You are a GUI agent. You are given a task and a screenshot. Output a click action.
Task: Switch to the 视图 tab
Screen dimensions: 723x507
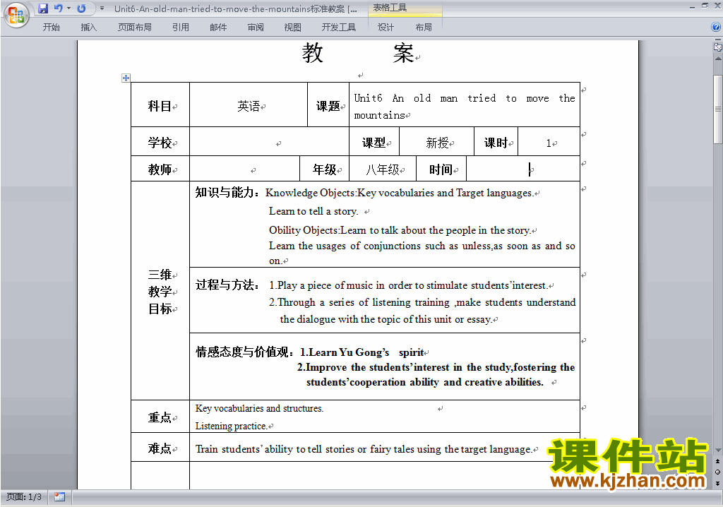tap(293, 28)
